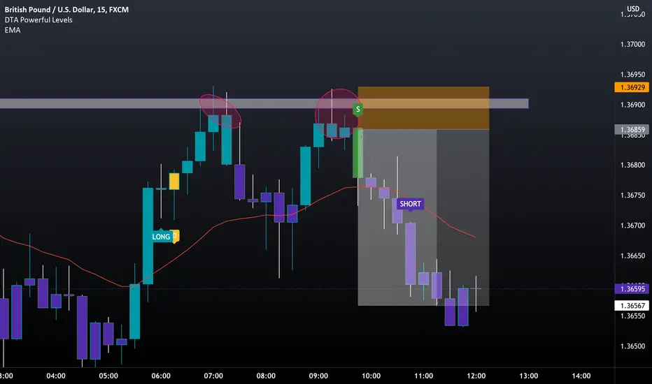Select the EMA indicator label
The image size is (652, 384).
(13, 30)
